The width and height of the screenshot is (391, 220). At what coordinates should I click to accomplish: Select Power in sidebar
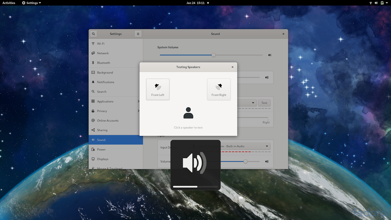[x=116, y=149]
